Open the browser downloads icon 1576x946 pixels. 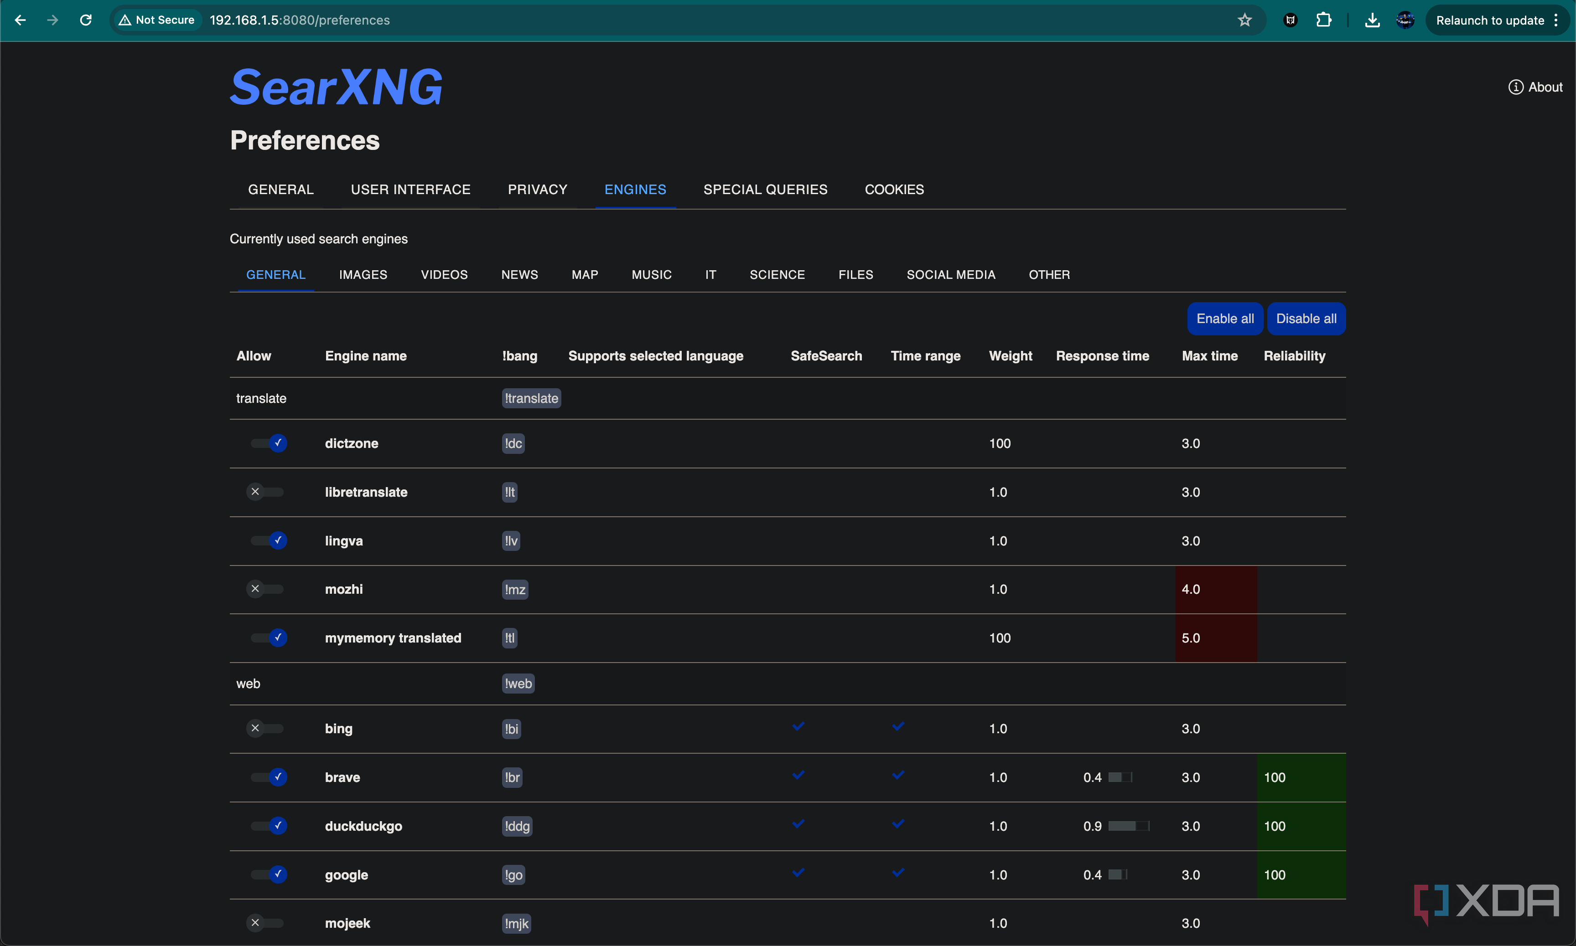[x=1373, y=21]
